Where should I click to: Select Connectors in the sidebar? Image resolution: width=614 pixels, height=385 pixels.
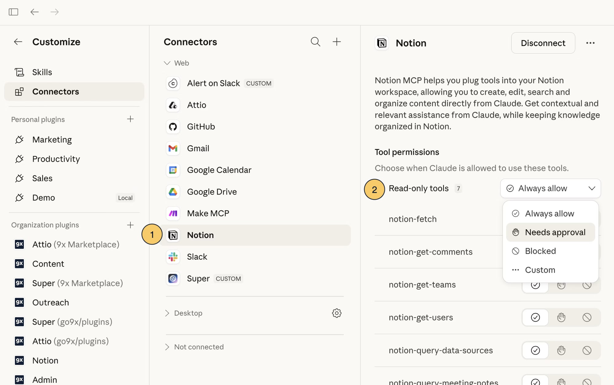point(74,91)
